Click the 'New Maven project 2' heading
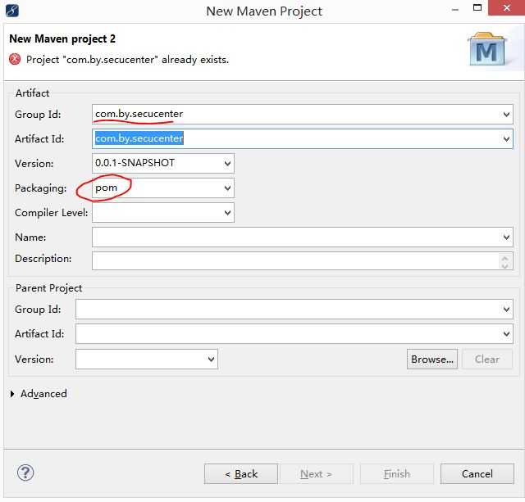This screenshot has width=525, height=502. pyautogui.click(x=62, y=38)
